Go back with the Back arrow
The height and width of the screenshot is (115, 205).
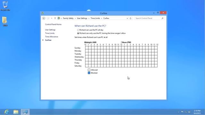pos(44,19)
